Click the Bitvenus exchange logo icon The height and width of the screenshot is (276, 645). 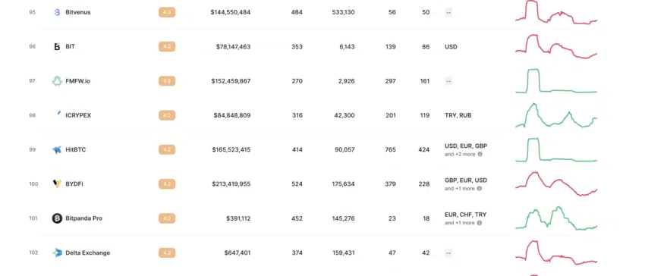pos(57,12)
